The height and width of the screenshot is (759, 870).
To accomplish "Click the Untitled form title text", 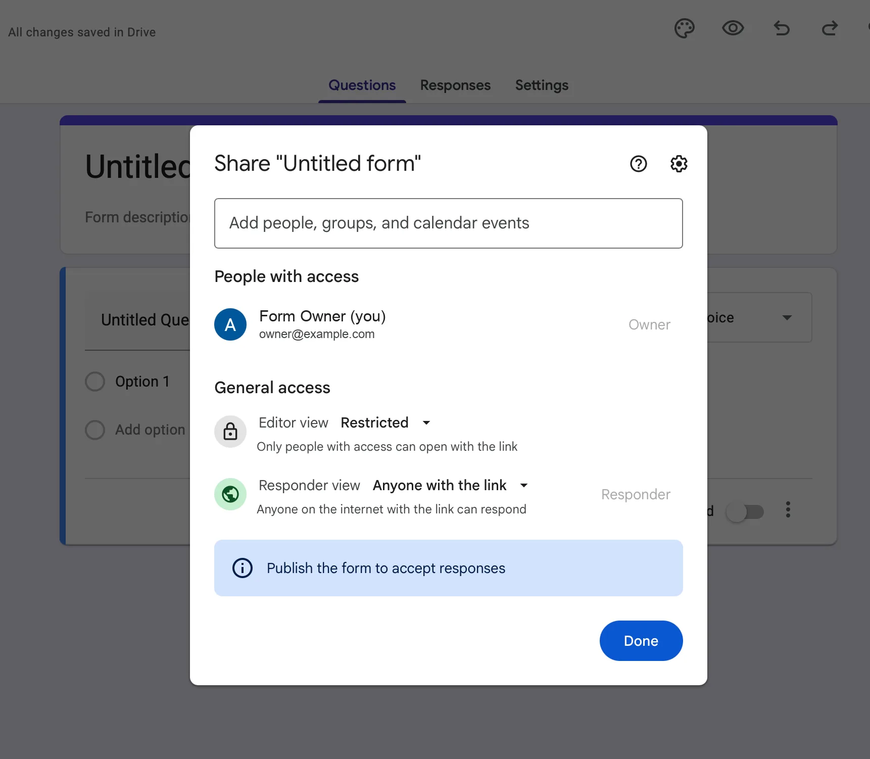I will [137, 167].
